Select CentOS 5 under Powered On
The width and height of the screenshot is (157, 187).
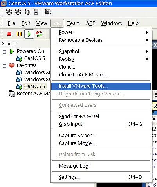(x=34, y=58)
